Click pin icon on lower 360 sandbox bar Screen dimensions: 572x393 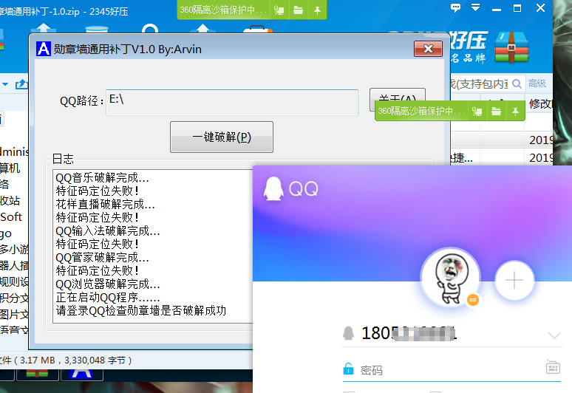515,112
